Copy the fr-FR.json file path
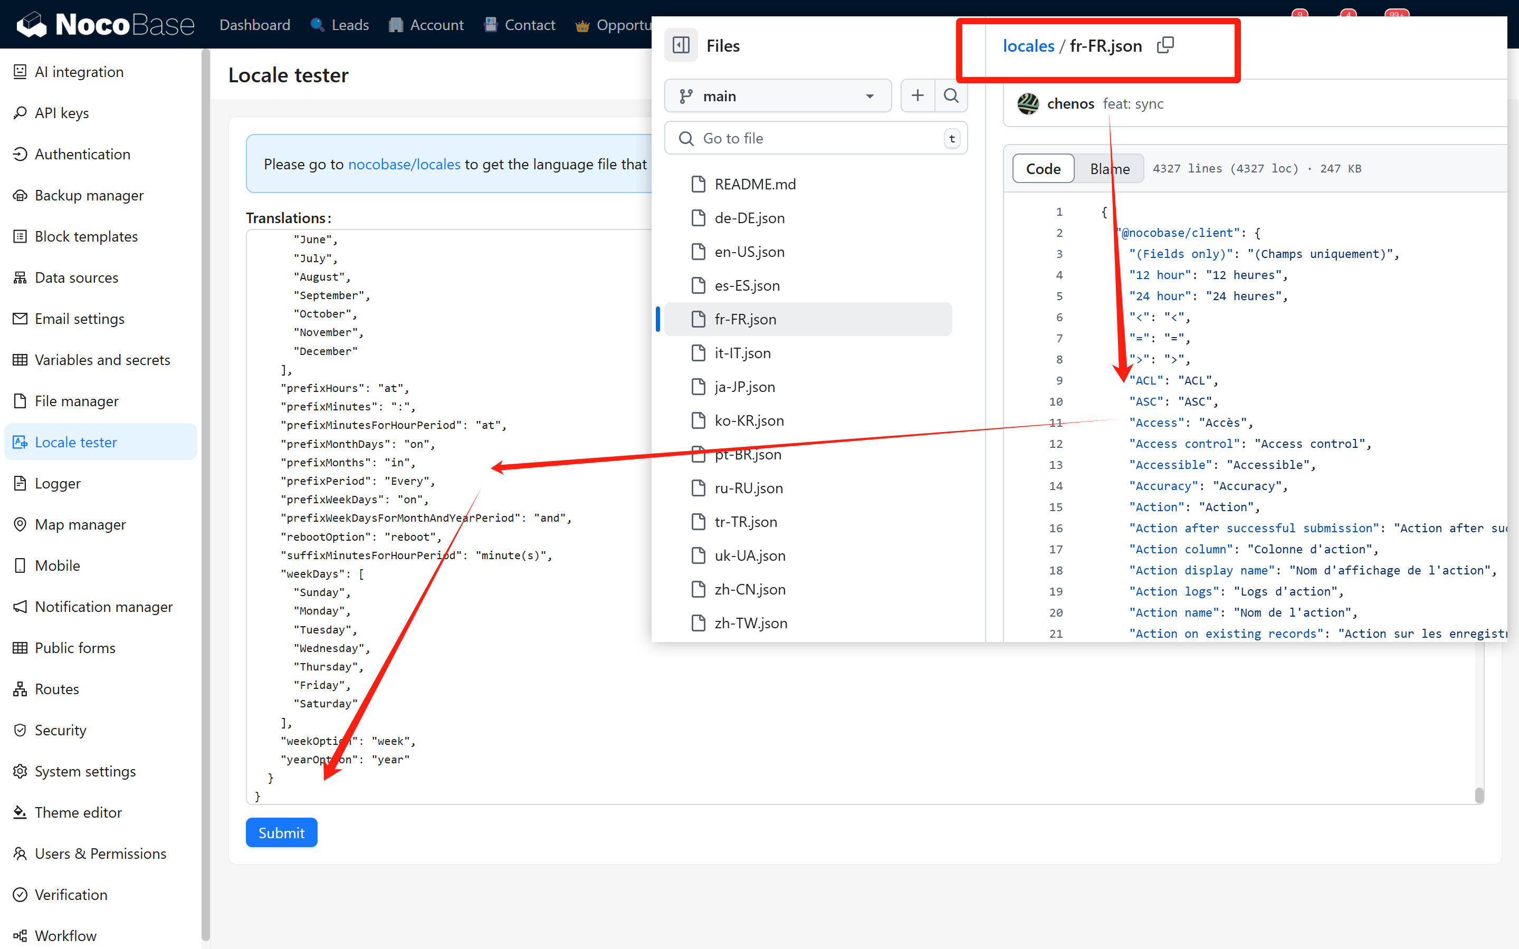The width and height of the screenshot is (1519, 949). coord(1165,45)
